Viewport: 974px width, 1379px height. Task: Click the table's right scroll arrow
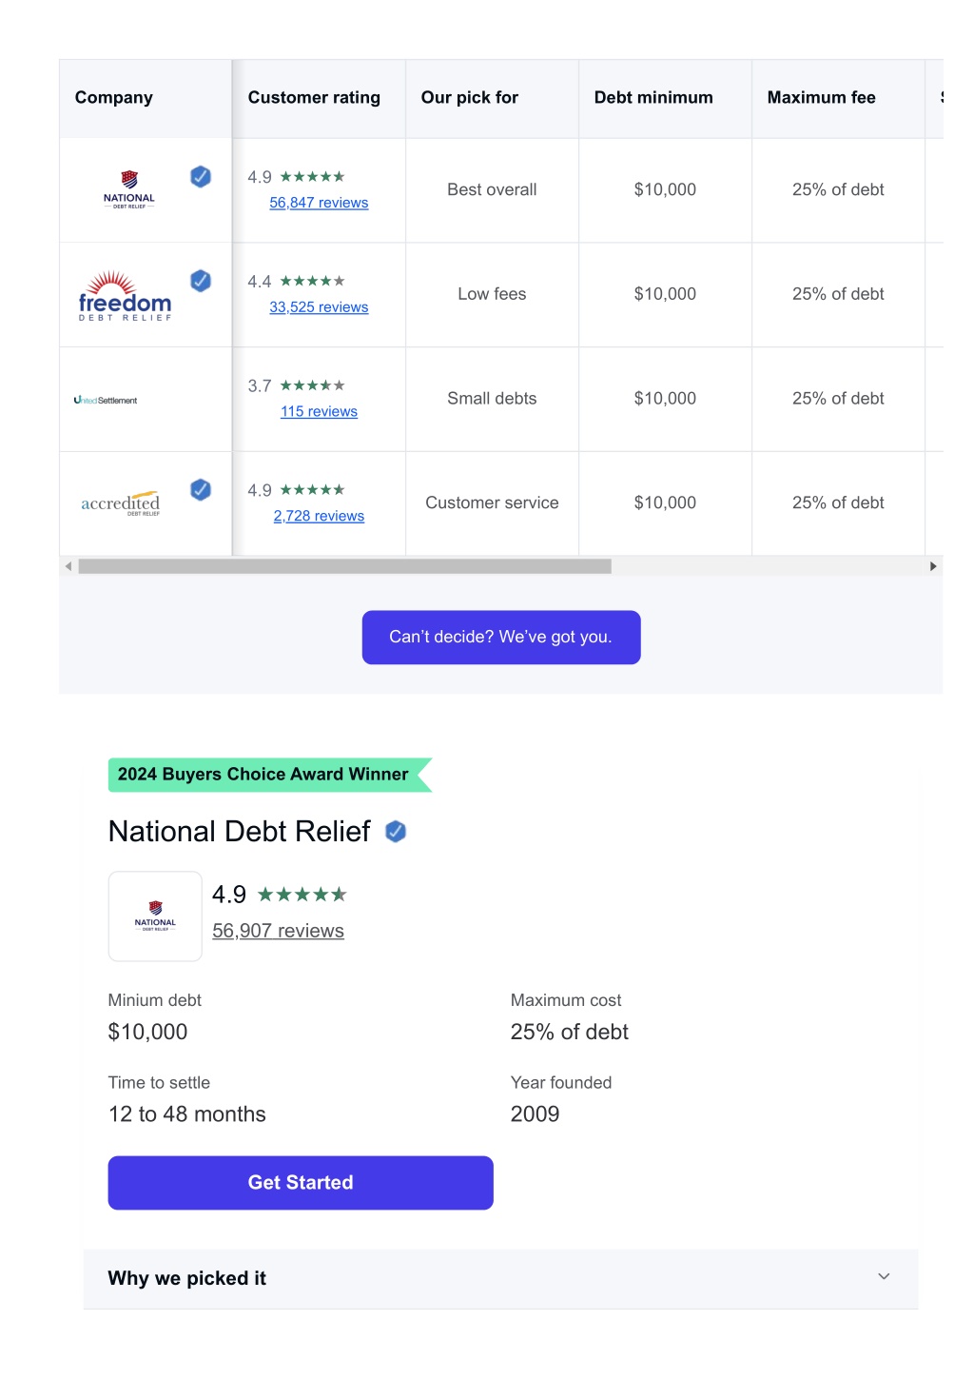point(933,566)
